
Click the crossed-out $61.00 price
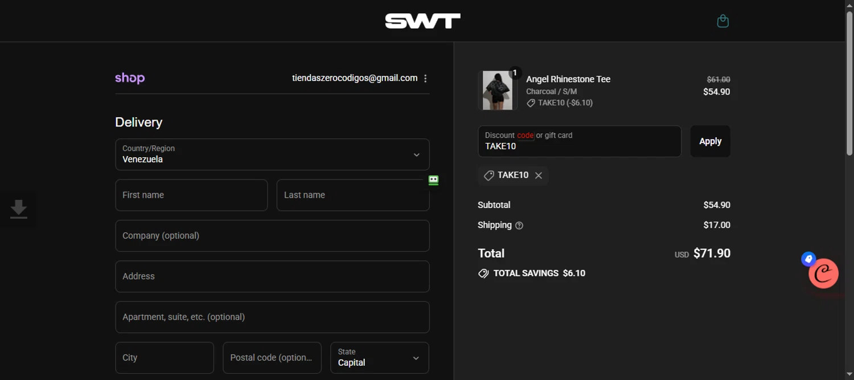click(x=718, y=80)
